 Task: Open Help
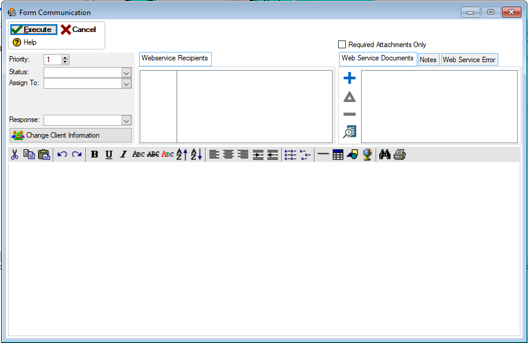(25, 42)
